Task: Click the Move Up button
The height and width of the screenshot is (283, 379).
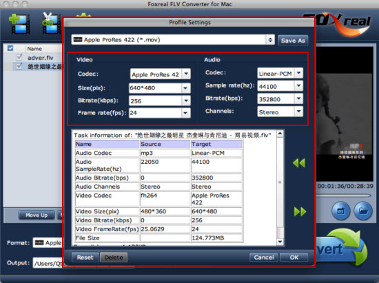Action: tap(37, 215)
